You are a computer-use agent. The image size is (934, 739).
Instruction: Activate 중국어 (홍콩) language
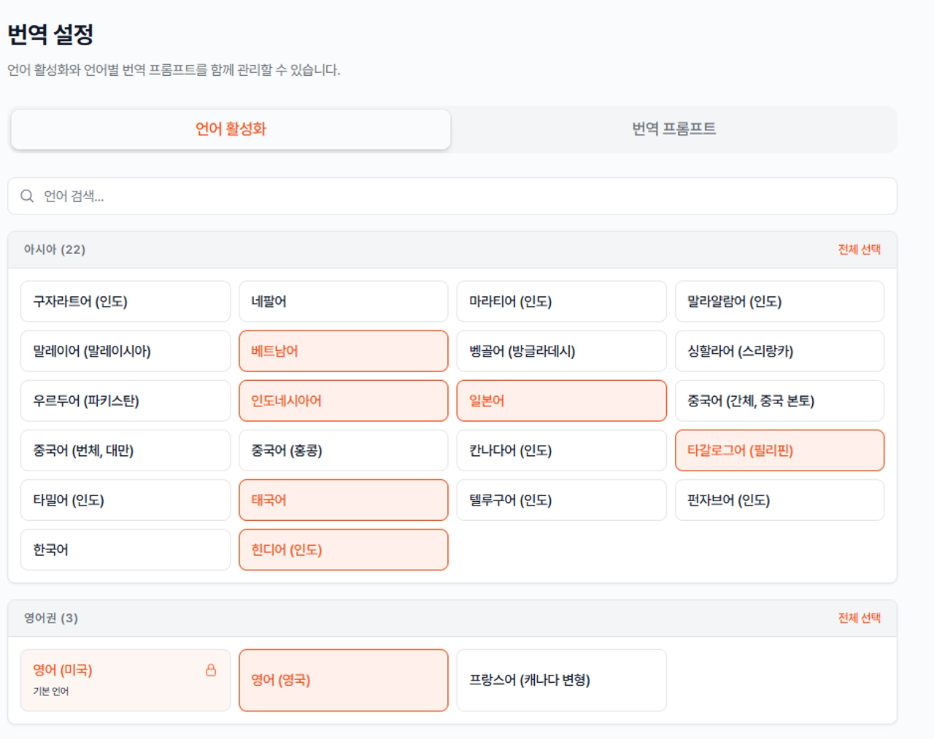click(343, 450)
